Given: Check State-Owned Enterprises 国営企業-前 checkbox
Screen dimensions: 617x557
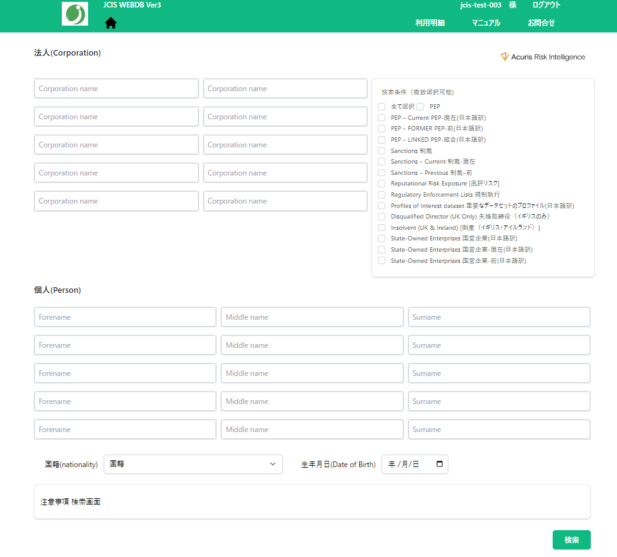Looking at the screenshot, I should (x=382, y=260).
